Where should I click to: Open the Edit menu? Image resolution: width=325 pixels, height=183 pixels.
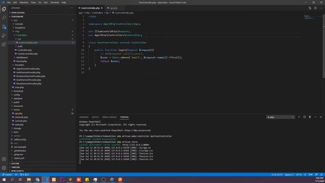[15, 3]
